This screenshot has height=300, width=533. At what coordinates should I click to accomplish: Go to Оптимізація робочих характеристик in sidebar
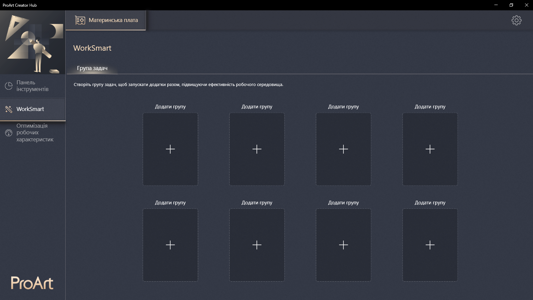pyautogui.click(x=33, y=133)
